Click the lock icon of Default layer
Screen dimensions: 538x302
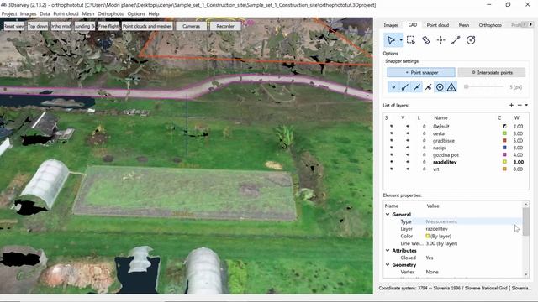coord(424,127)
